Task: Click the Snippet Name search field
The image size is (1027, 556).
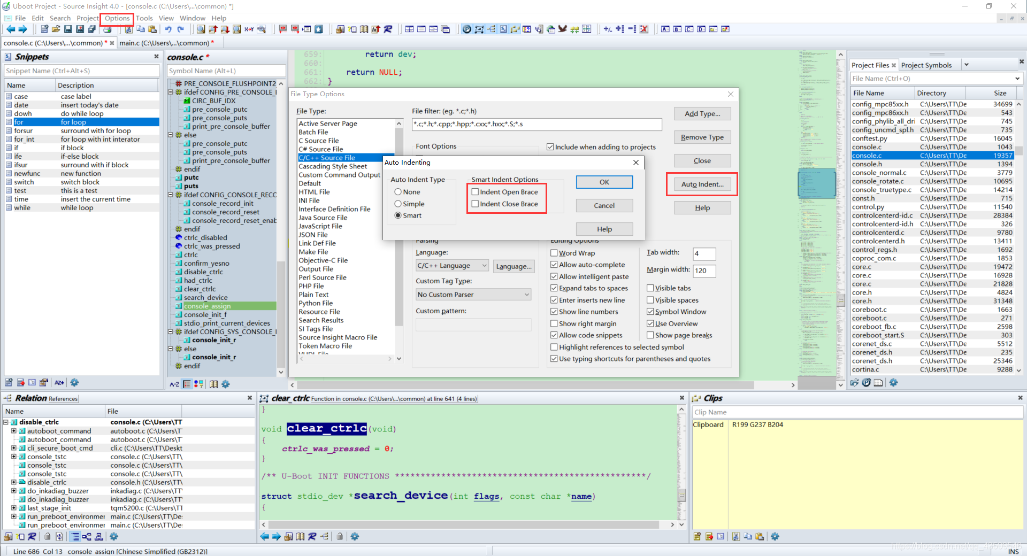Action: [82, 71]
